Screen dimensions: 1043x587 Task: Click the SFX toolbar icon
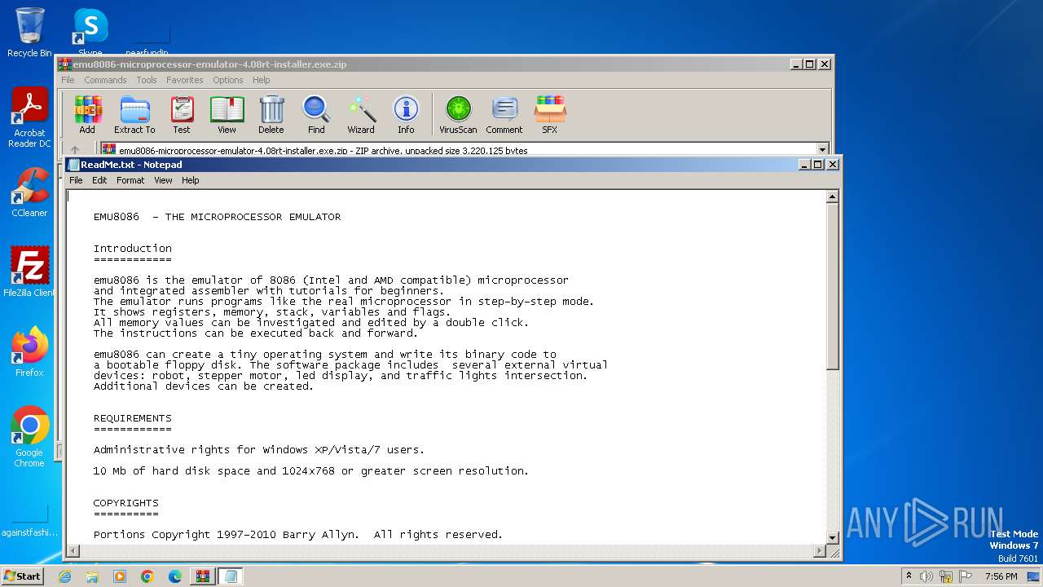pos(550,114)
